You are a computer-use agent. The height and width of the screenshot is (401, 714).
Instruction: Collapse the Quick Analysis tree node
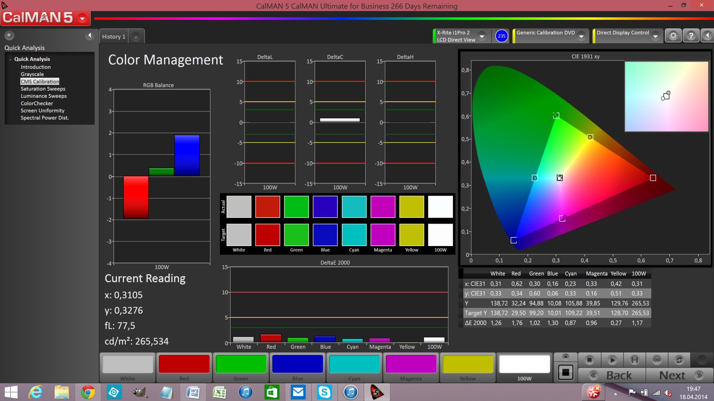[10, 59]
